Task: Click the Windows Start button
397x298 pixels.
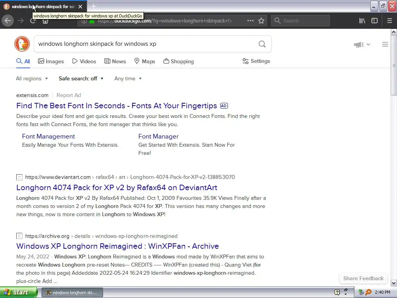Action: [x=19, y=292]
